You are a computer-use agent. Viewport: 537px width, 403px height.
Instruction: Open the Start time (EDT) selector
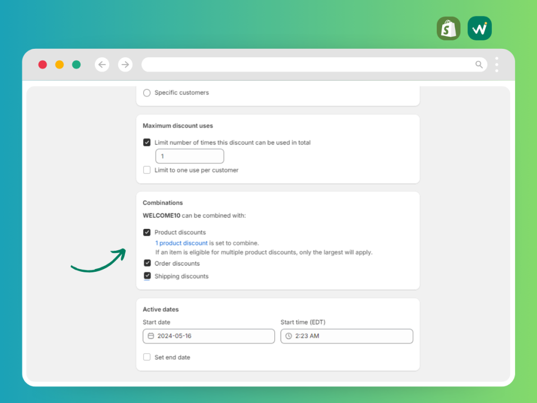347,336
